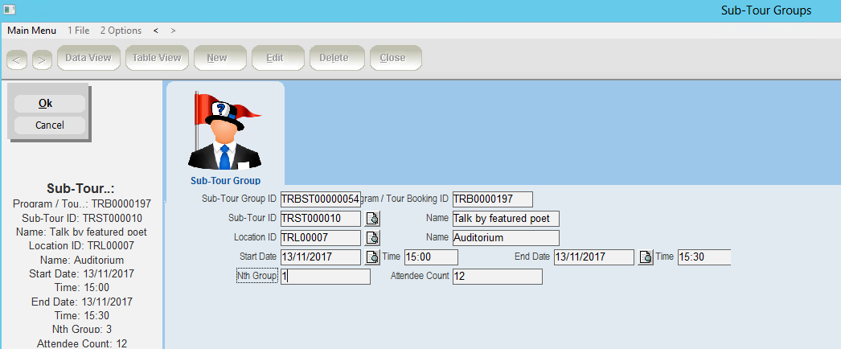The width and height of the screenshot is (841, 349).
Task: Click the Start Date Time field showing 15:00
Action: click(430, 257)
